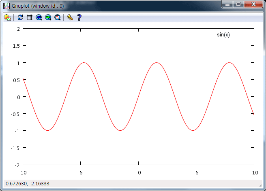Maximize the Gnuplot window
The width and height of the screenshot is (266, 191).
pos(238,4)
